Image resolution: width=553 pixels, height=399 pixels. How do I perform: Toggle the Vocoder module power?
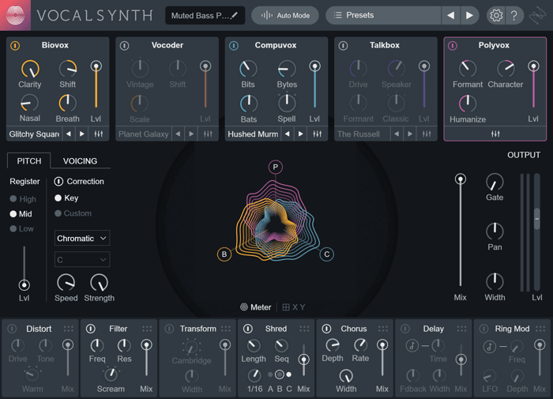(125, 46)
